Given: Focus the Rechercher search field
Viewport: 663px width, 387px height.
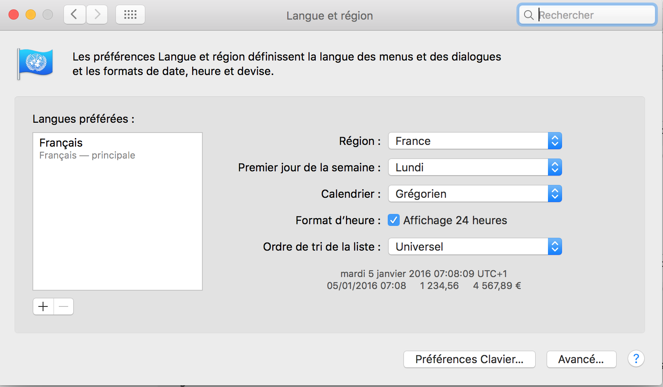Looking at the screenshot, I should tap(587, 15).
